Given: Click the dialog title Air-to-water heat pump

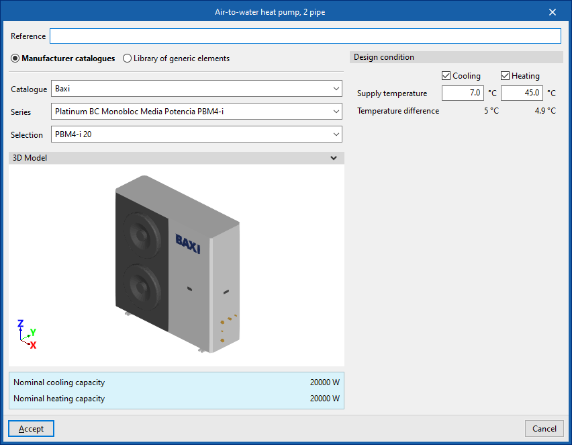Looking at the screenshot, I should point(270,12).
